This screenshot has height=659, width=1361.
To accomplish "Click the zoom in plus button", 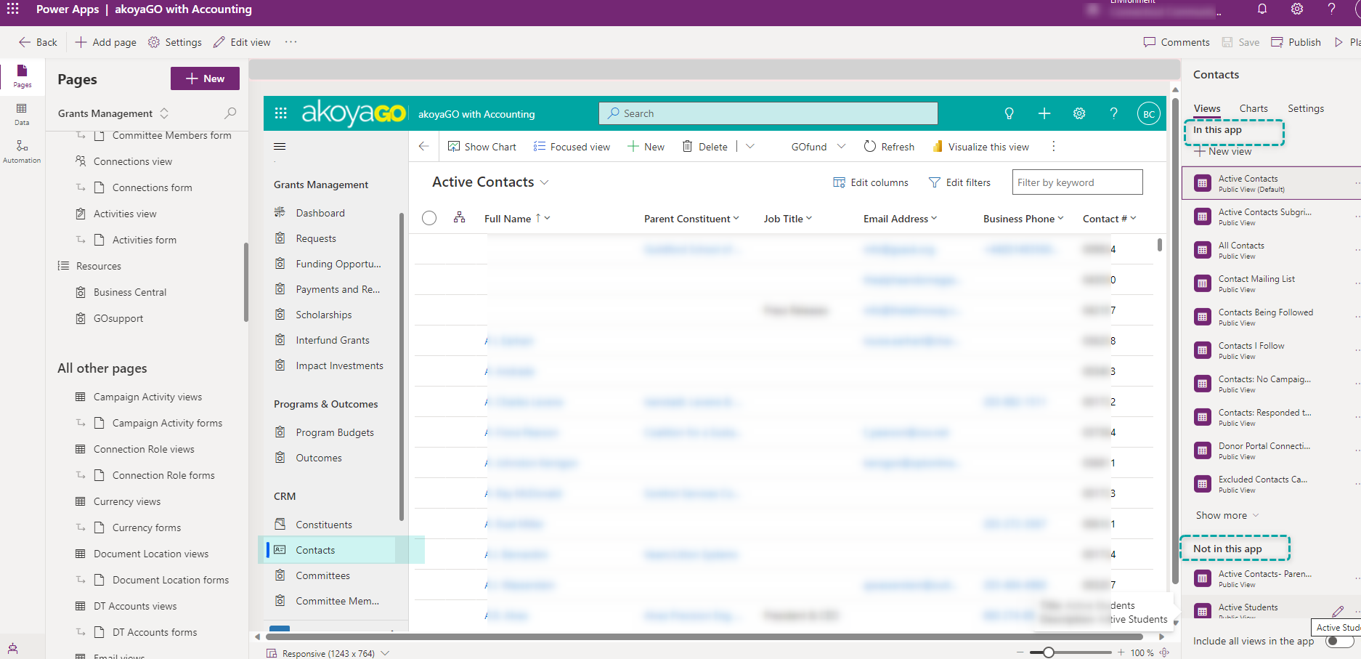I will [x=1121, y=652].
